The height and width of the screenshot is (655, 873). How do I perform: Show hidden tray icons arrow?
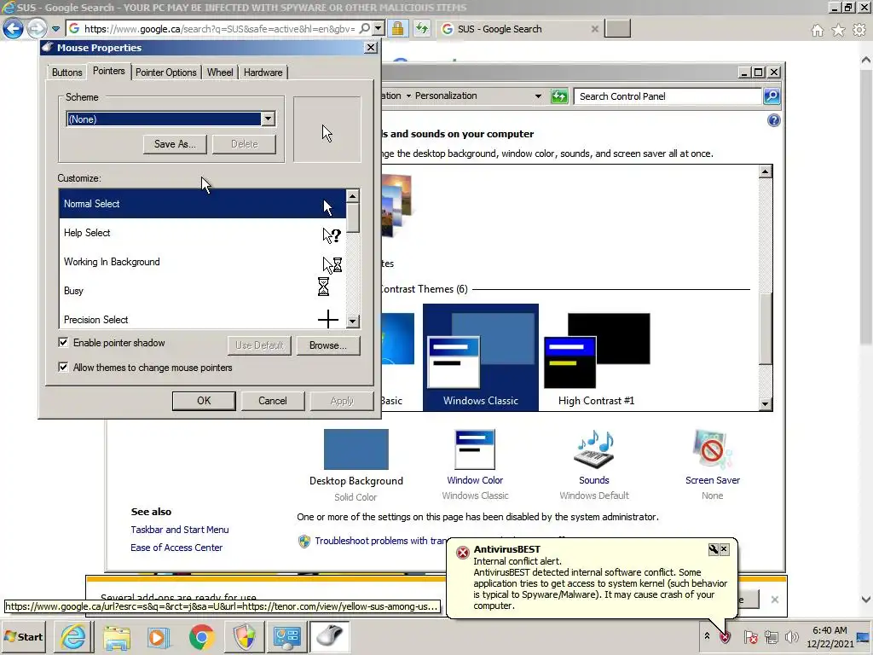click(x=707, y=636)
